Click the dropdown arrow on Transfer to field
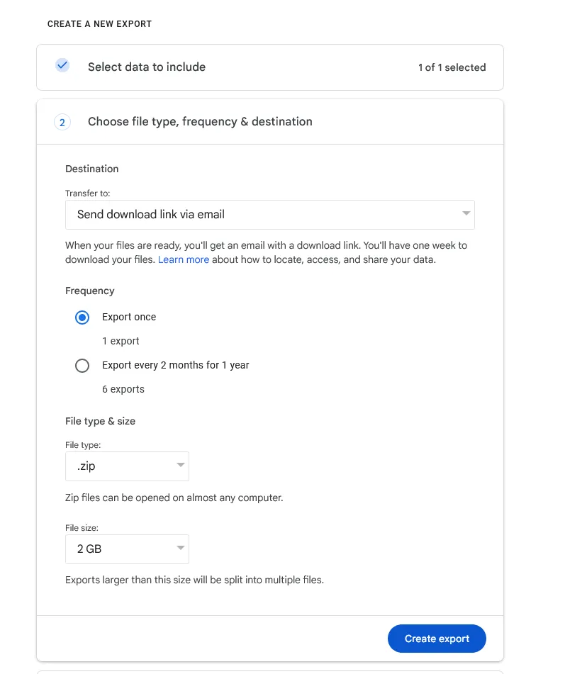The image size is (565, 674). coord(466,214)
